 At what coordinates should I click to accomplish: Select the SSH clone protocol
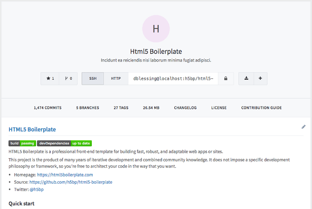(x=93, y=78)
